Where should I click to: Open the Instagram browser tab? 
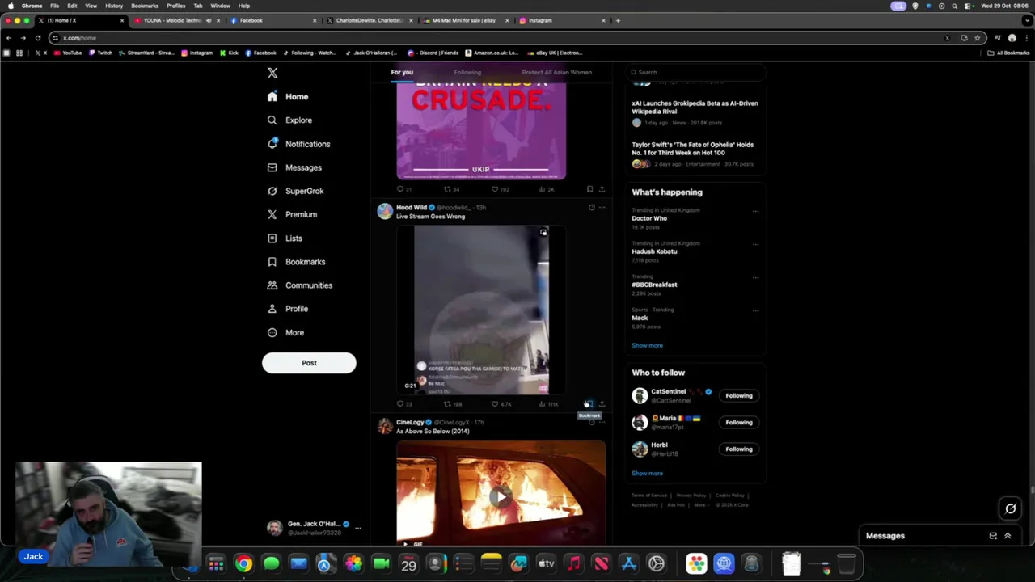[x=560, y=20]
